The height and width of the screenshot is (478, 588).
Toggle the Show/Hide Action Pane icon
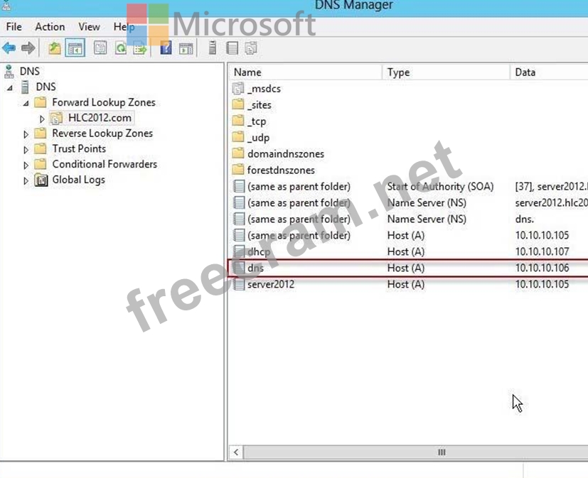[186, 48]
